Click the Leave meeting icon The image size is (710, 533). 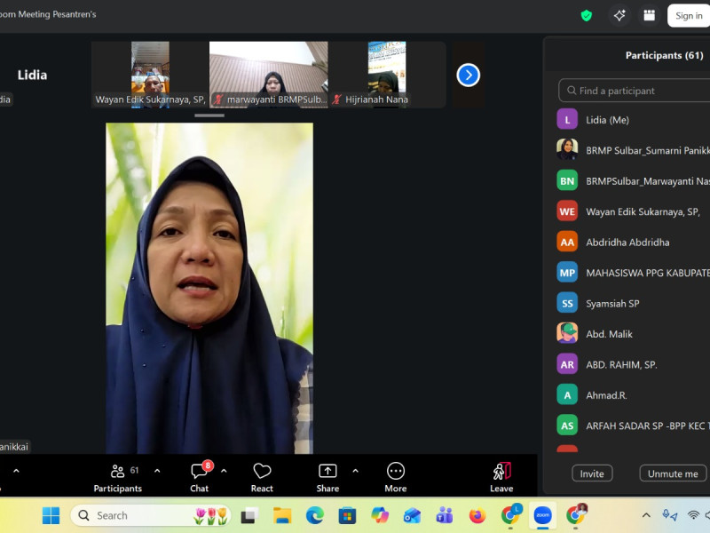click(501, 472)
